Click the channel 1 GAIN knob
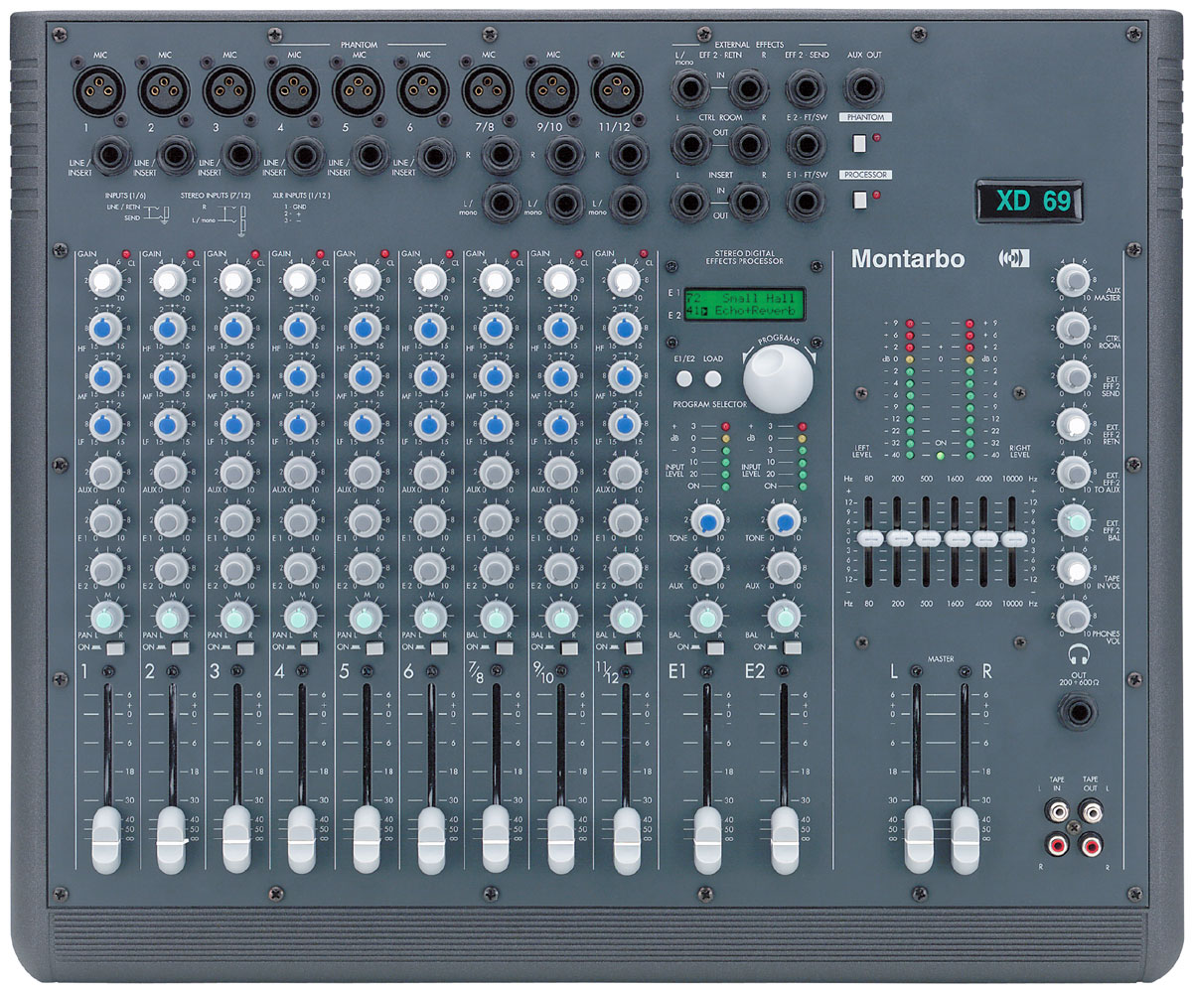The width and height of the screenshot is (1192, 991). [105, 279]
